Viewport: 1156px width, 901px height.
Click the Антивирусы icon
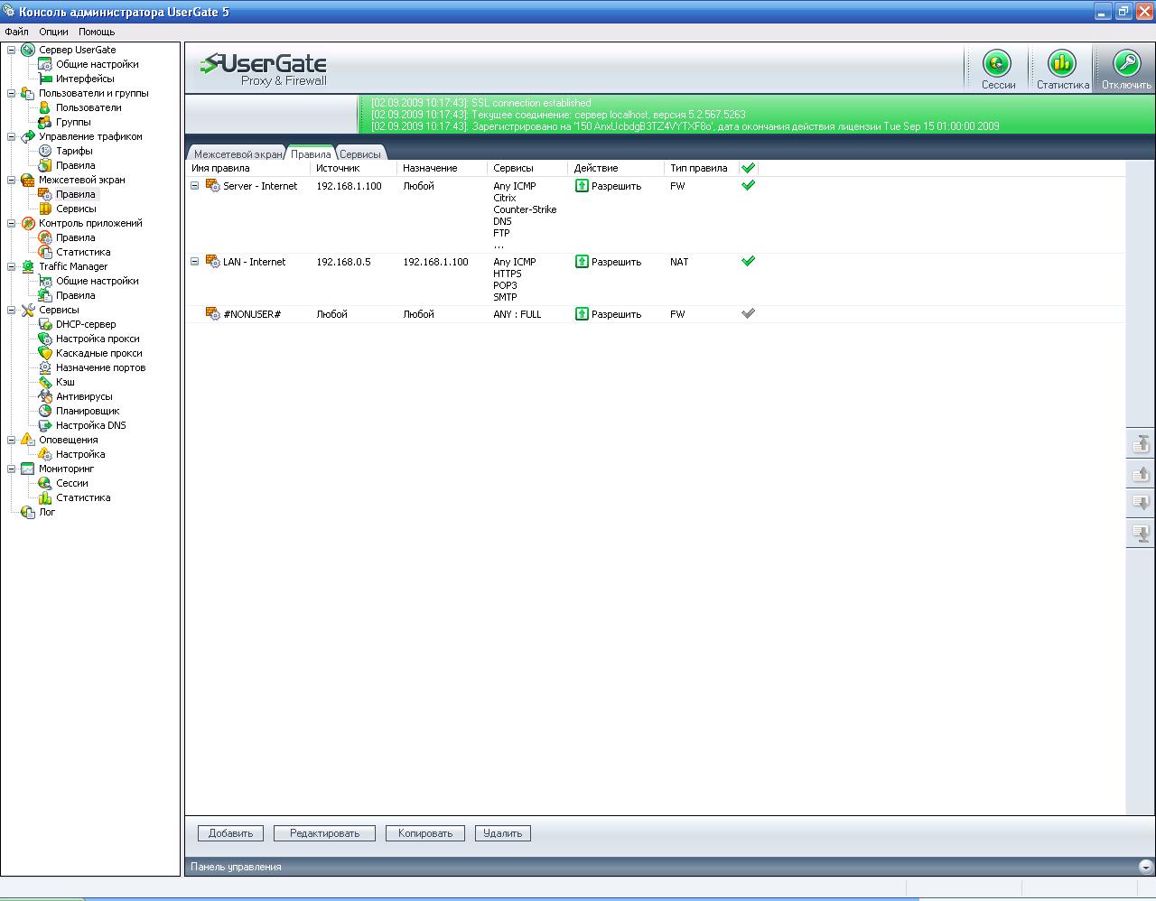(44, 396)
